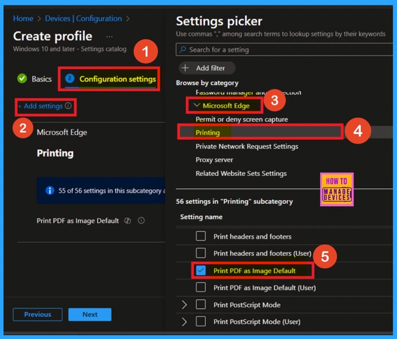The height and width of the screenshot is (339, 397).
Task: Select Permit or deny screen capture category
Action: 241,119
